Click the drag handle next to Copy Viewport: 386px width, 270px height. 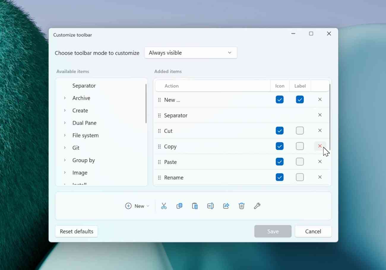pos(159,146)
